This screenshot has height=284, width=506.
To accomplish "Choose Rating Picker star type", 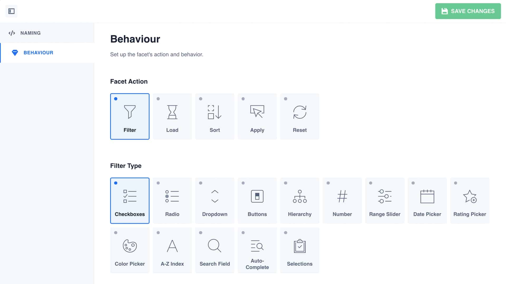I will coord(470,201).
